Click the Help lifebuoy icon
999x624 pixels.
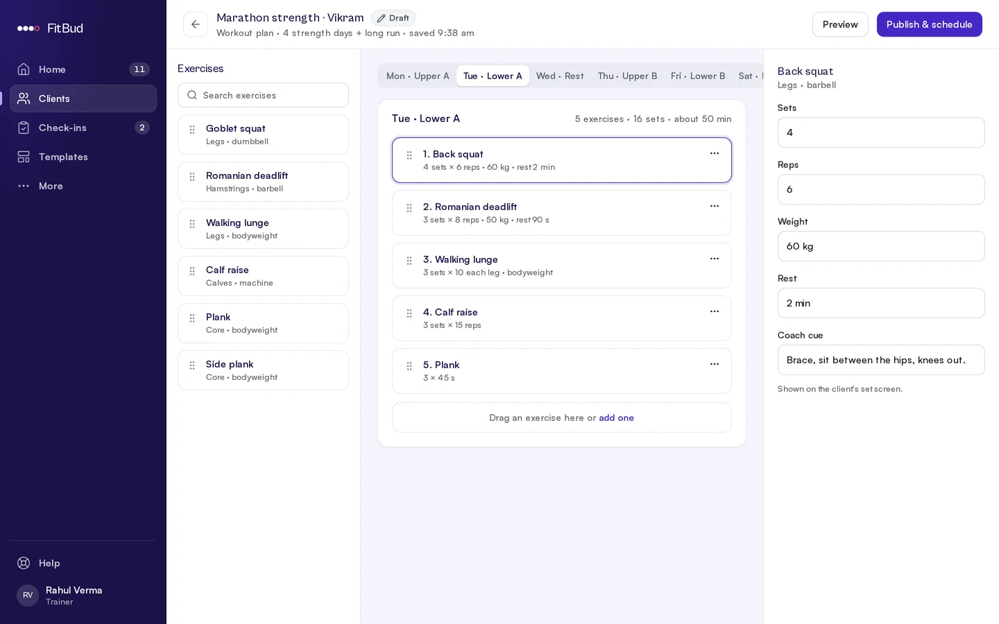pyautogui.click(x=24, y=563)
